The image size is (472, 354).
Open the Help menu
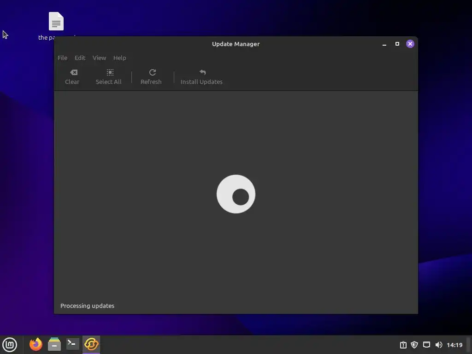click(x=119, y=58)
